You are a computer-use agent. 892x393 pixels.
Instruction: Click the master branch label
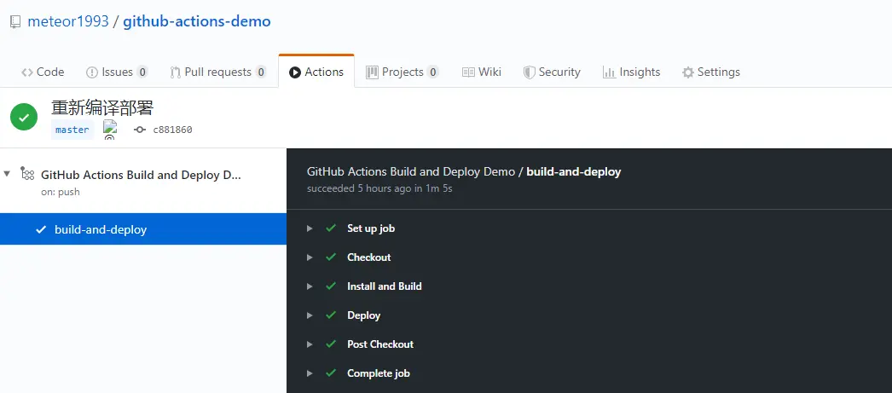(x=72, y=130)
